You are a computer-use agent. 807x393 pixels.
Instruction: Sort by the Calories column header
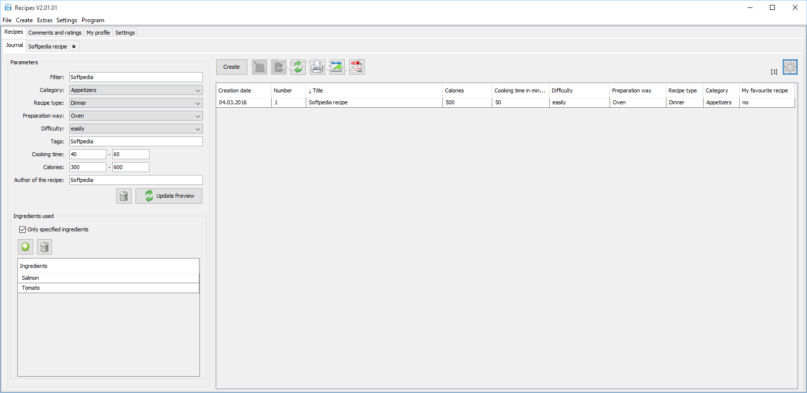(x=467, y=90)
